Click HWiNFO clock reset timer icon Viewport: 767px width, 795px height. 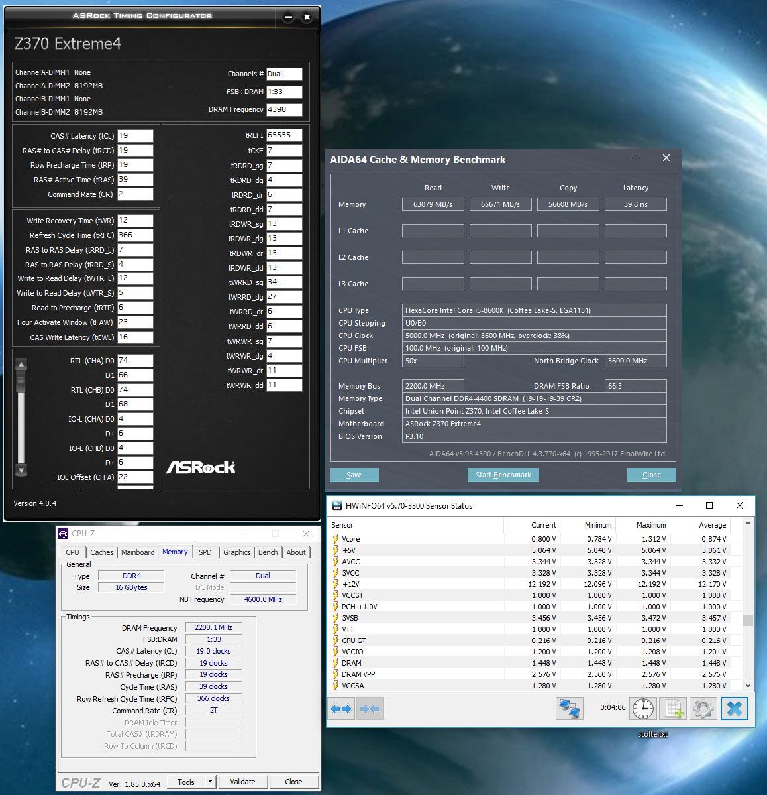[643, 708]
